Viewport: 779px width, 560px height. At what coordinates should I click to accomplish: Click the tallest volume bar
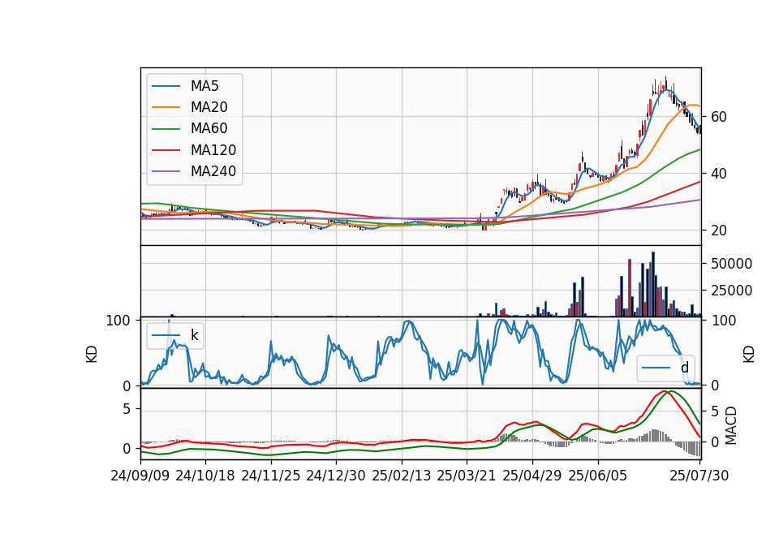[653, 284]
